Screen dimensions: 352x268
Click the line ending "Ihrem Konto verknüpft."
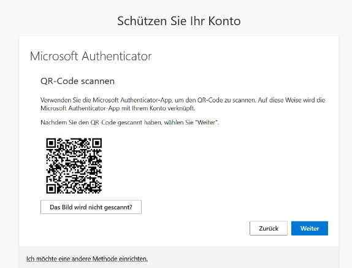[x=118, y=109]
